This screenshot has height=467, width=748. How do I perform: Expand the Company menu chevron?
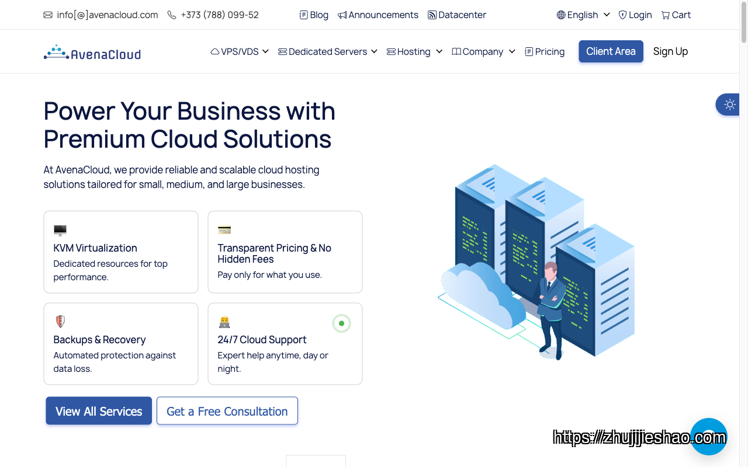(512, 51)
